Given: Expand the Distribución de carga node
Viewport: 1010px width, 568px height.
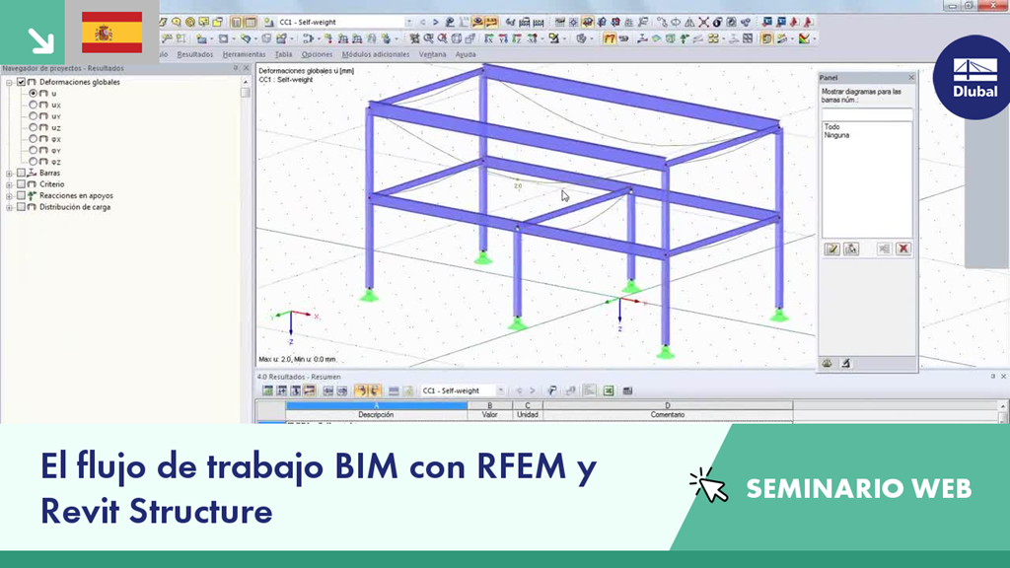Looking at the screenshot, I should (x=9, y=207).
